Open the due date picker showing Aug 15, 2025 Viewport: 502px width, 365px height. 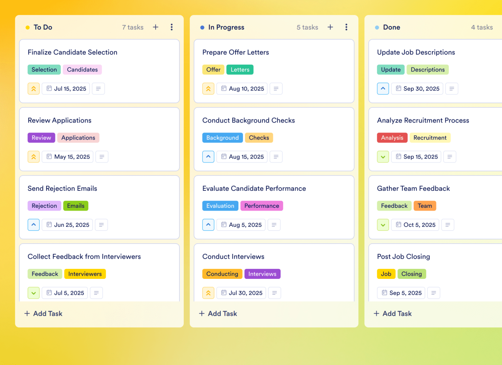click(x=242, y=156)
